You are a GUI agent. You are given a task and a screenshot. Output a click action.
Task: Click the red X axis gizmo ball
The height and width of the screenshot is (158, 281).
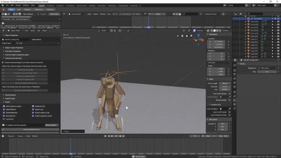tap(202, 40)
